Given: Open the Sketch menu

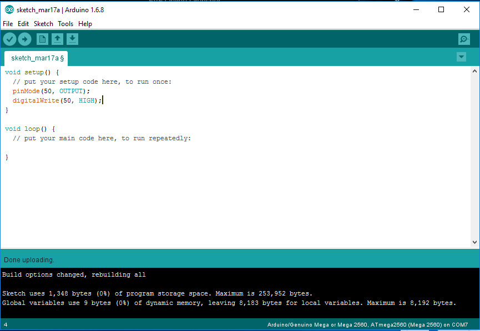Looking at the screenshot, I should click(x=43, y=23).
